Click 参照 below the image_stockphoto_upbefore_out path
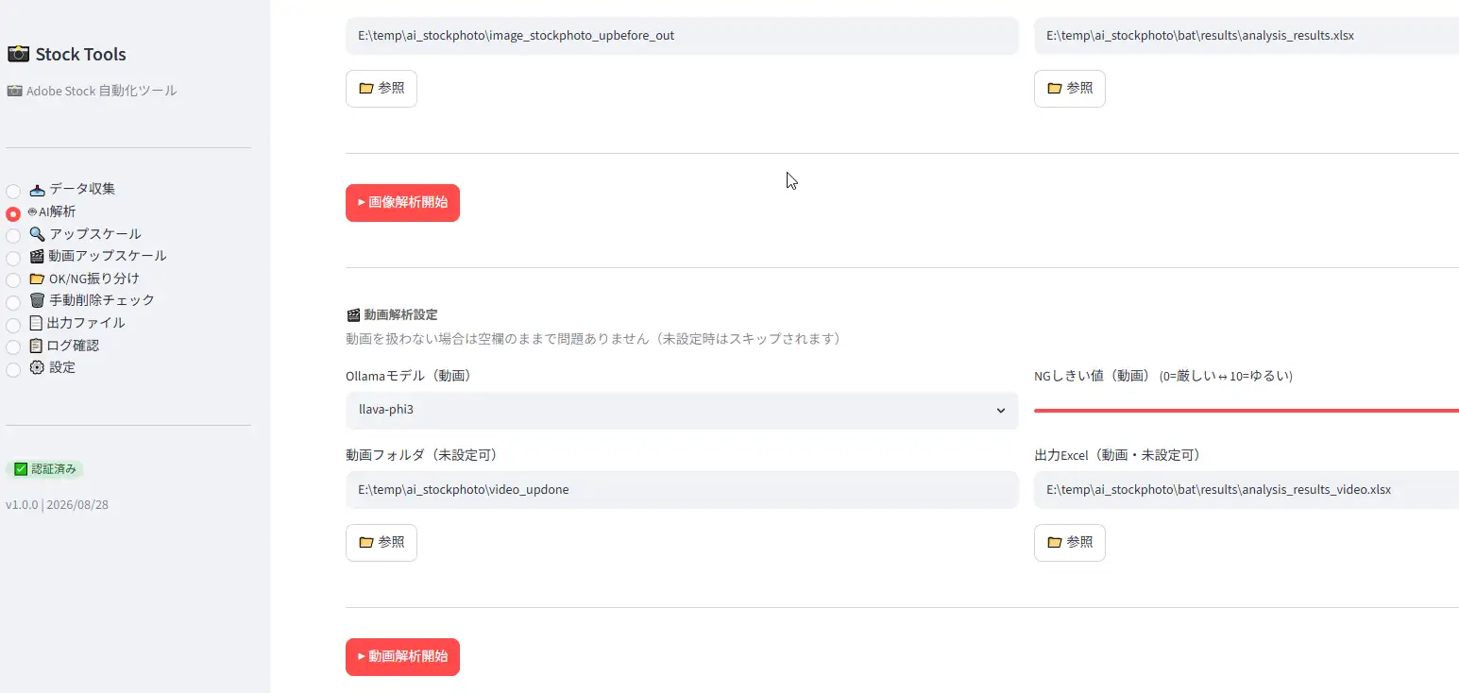The image size is (1459, 693). 382,88
